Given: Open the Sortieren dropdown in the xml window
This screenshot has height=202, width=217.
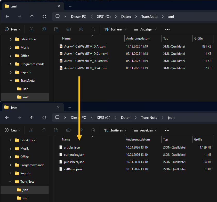Looking at the screenshot, I should point(115,29).
